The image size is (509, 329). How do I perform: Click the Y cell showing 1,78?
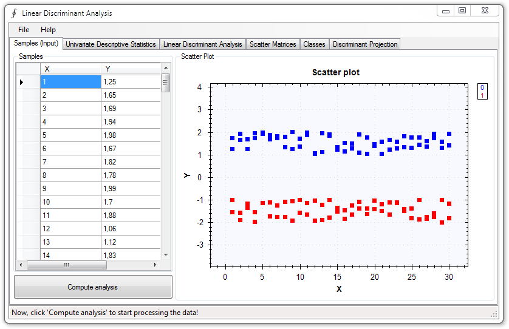131,175
